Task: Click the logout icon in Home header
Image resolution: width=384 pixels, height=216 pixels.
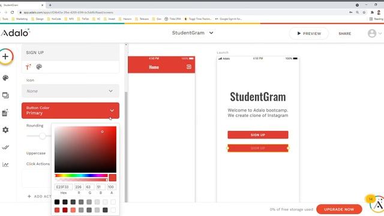Action: point(189,67)
